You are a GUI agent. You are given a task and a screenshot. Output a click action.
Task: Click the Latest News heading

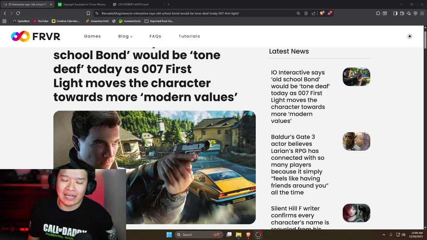pos(289,51)
